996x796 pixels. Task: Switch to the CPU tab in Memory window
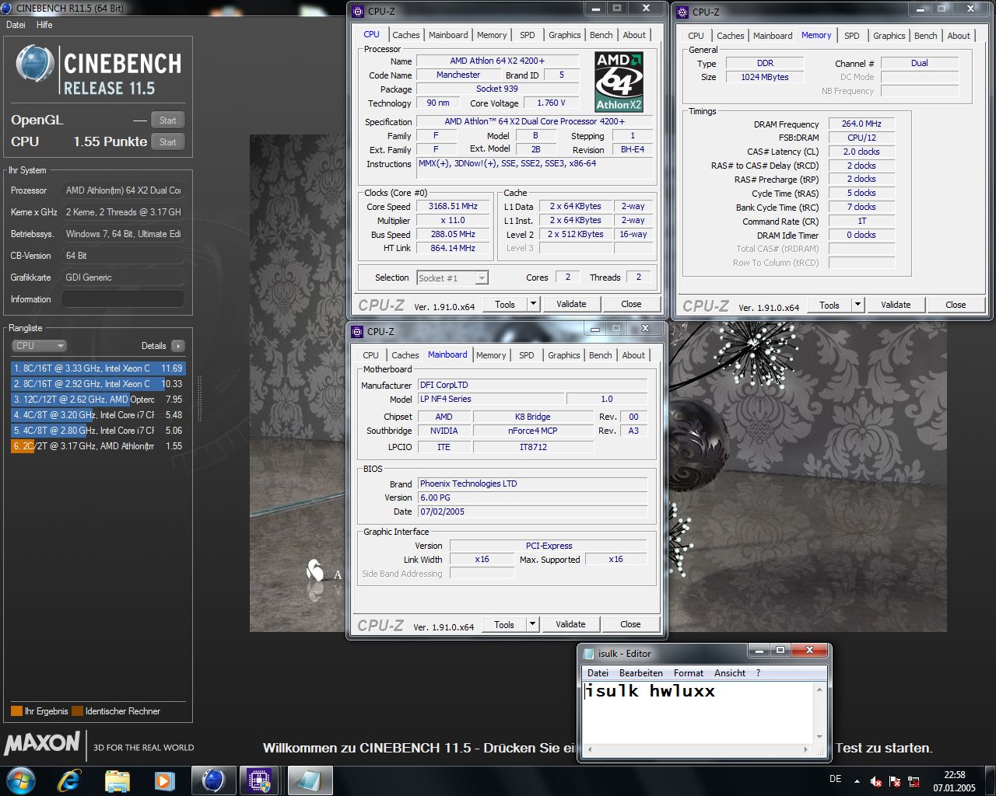coord(696,36)
